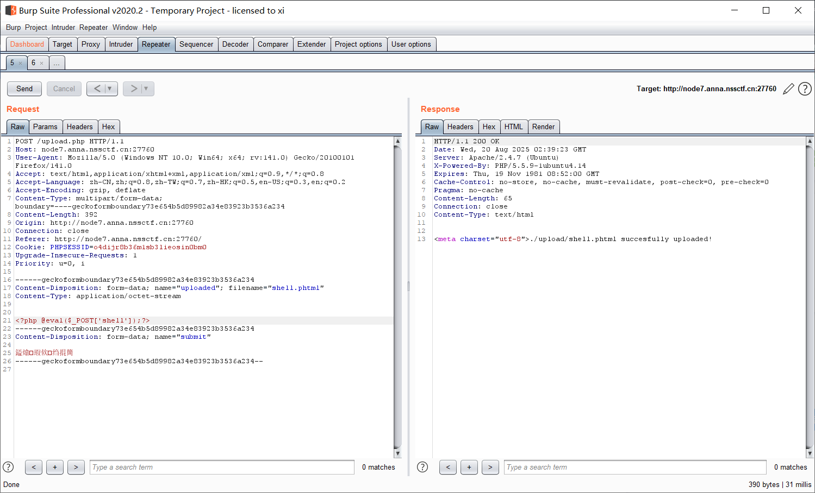The width and height of the screenshot is (815, 493).
Task: Click the HTTP/1.1 200 OK status line
Action: [x=466, y=141]
